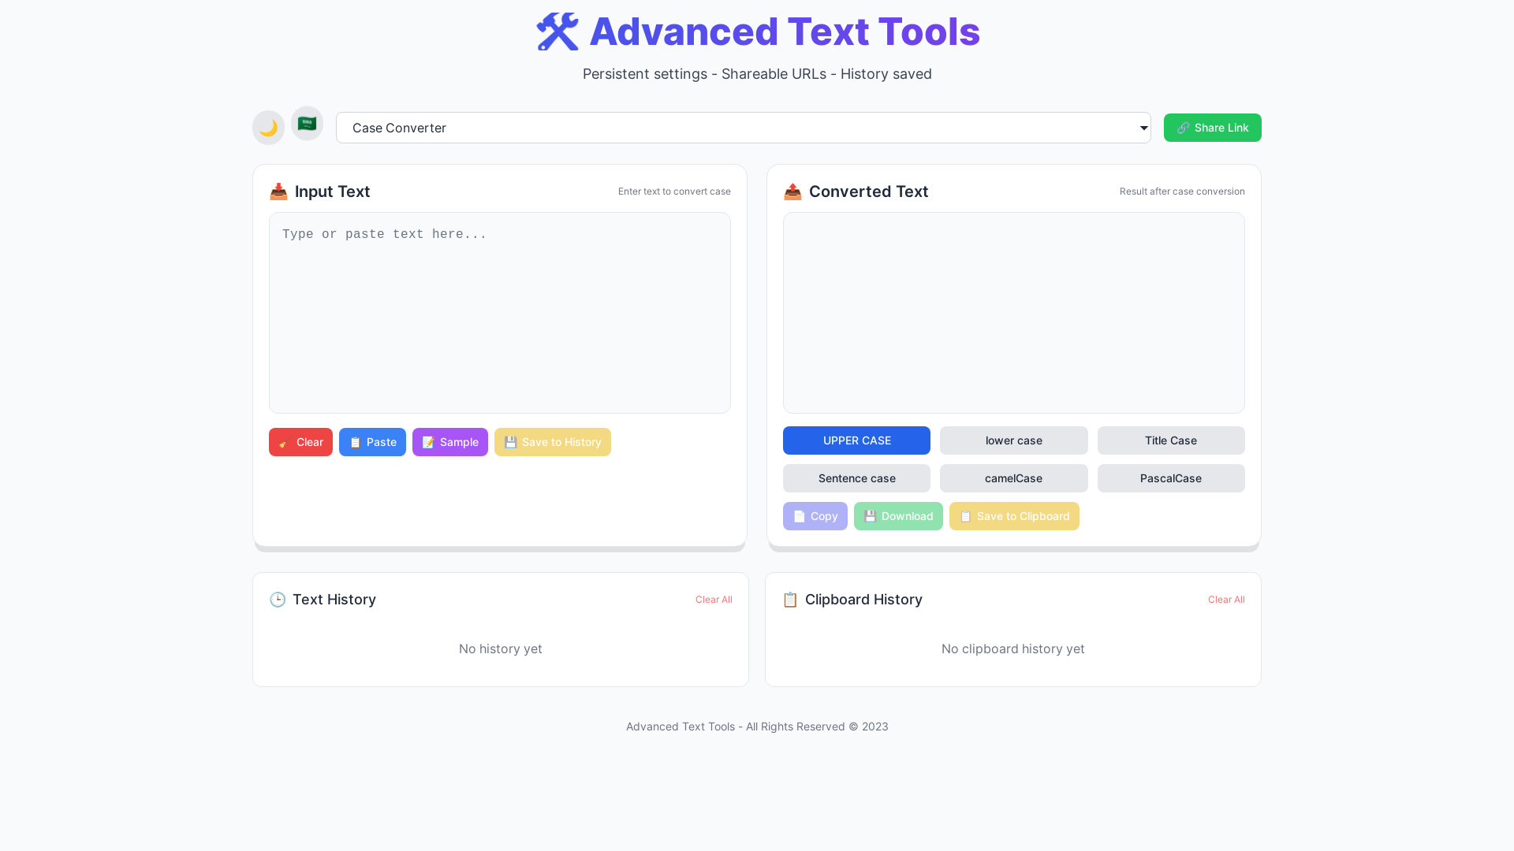
Task: Clear All entries in Clipboard History
Action: [1226, 600]
